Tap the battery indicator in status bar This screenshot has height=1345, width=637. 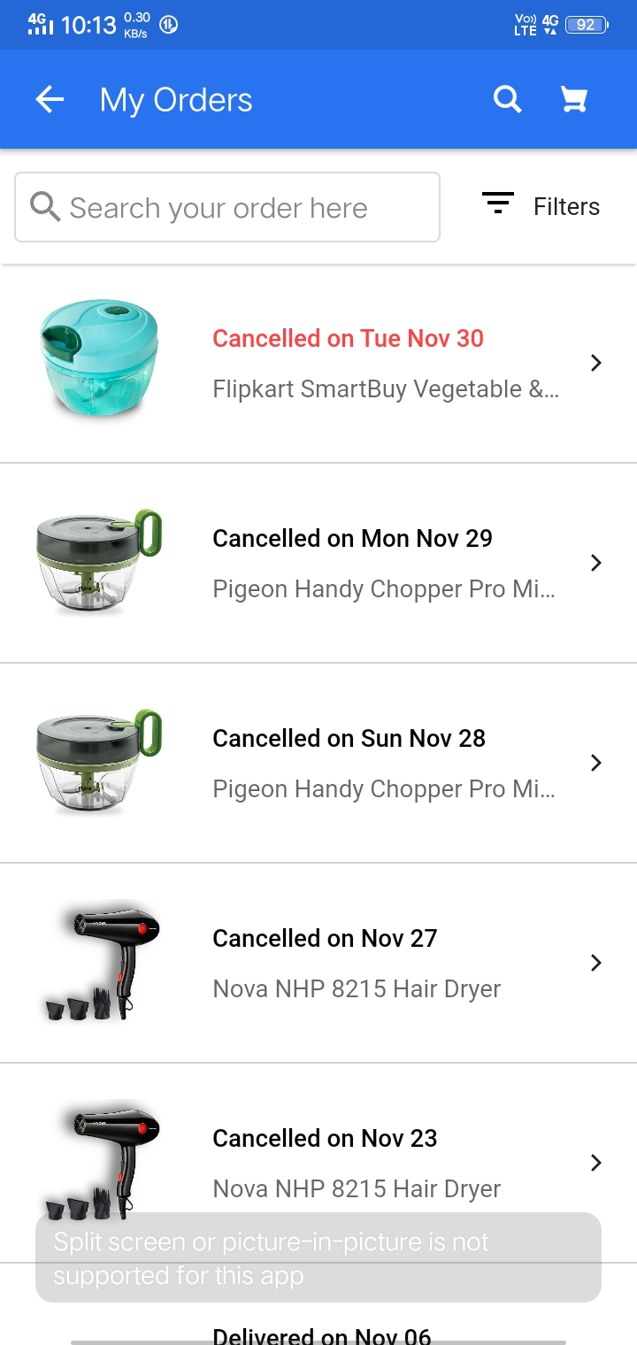point(587,25)
